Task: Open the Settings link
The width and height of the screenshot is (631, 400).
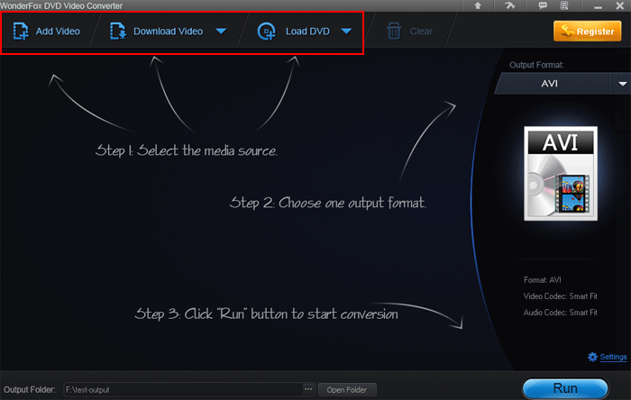Action: point(613,357)
